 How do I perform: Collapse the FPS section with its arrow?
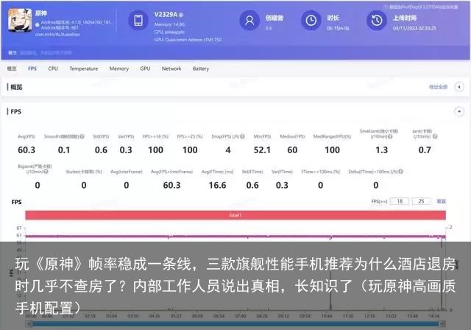(x=459, y=111)
